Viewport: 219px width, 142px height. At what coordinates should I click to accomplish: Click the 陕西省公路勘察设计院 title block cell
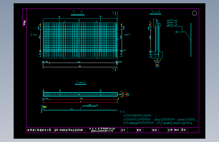click(40, 130)
